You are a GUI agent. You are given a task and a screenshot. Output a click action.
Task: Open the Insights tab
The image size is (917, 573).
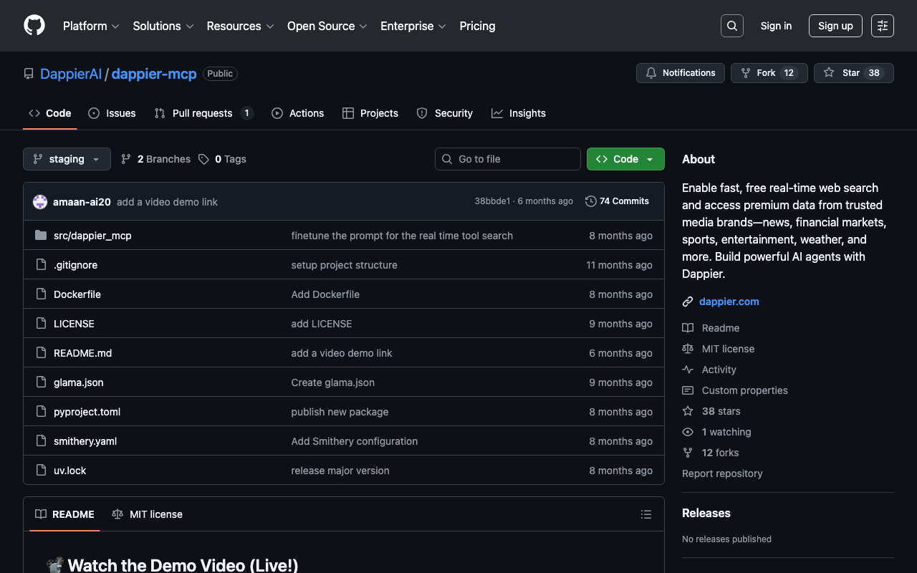pyautogui.click(x=519, y=113)
